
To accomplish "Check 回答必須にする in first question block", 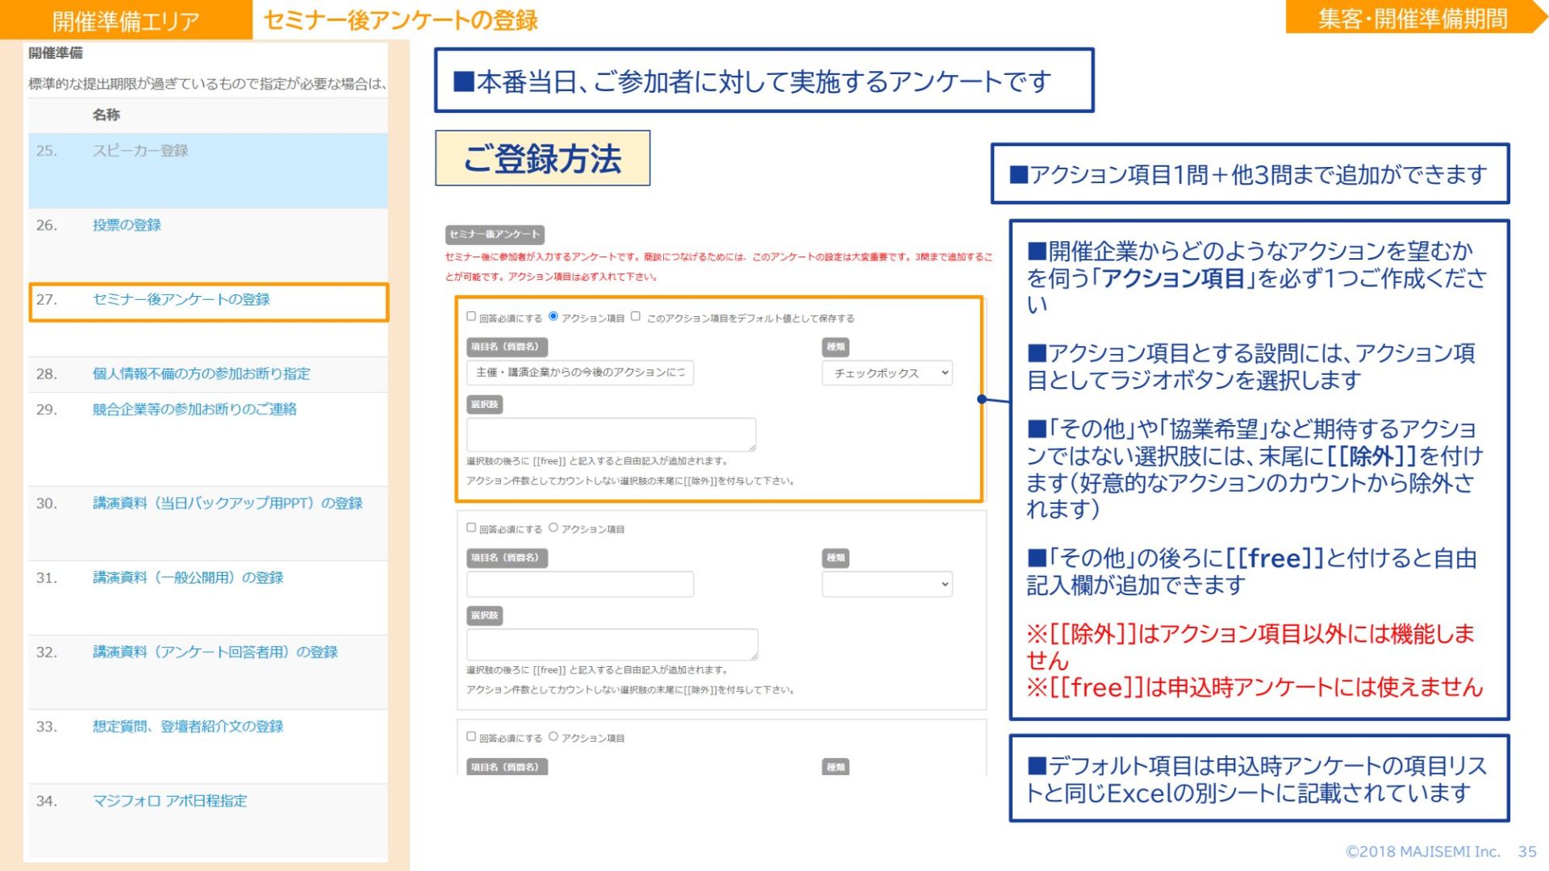I will coord(471,316).
